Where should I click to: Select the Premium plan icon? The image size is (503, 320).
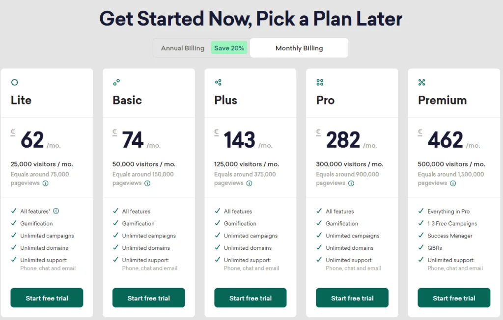(421, 82)
